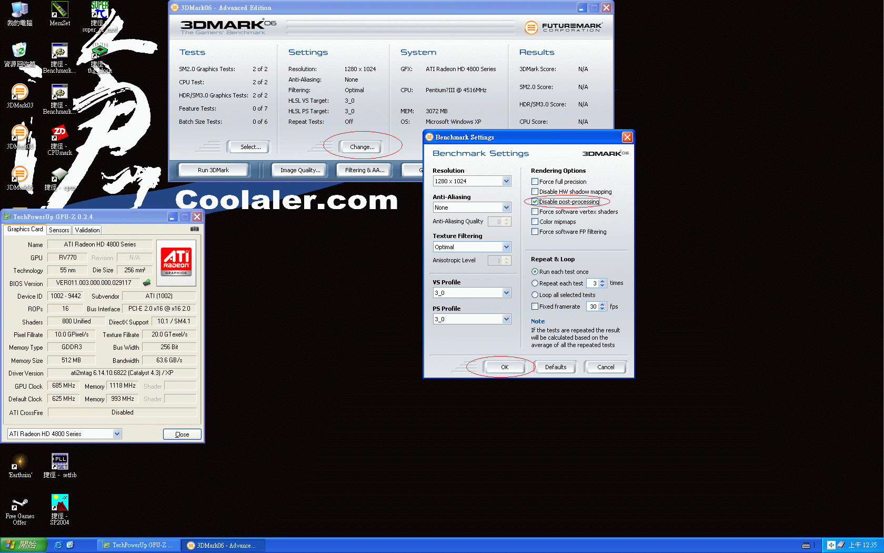Select the cpuz desktop shortcut

[x=59, y=179]
